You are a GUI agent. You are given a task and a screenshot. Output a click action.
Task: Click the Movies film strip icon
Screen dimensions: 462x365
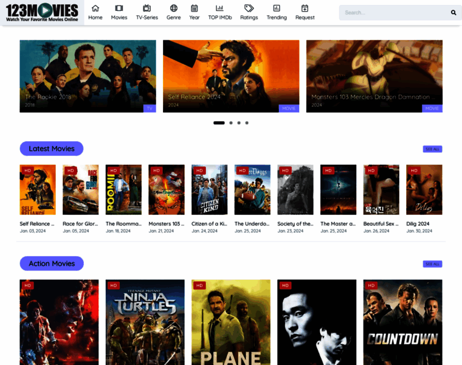point(119,9)
